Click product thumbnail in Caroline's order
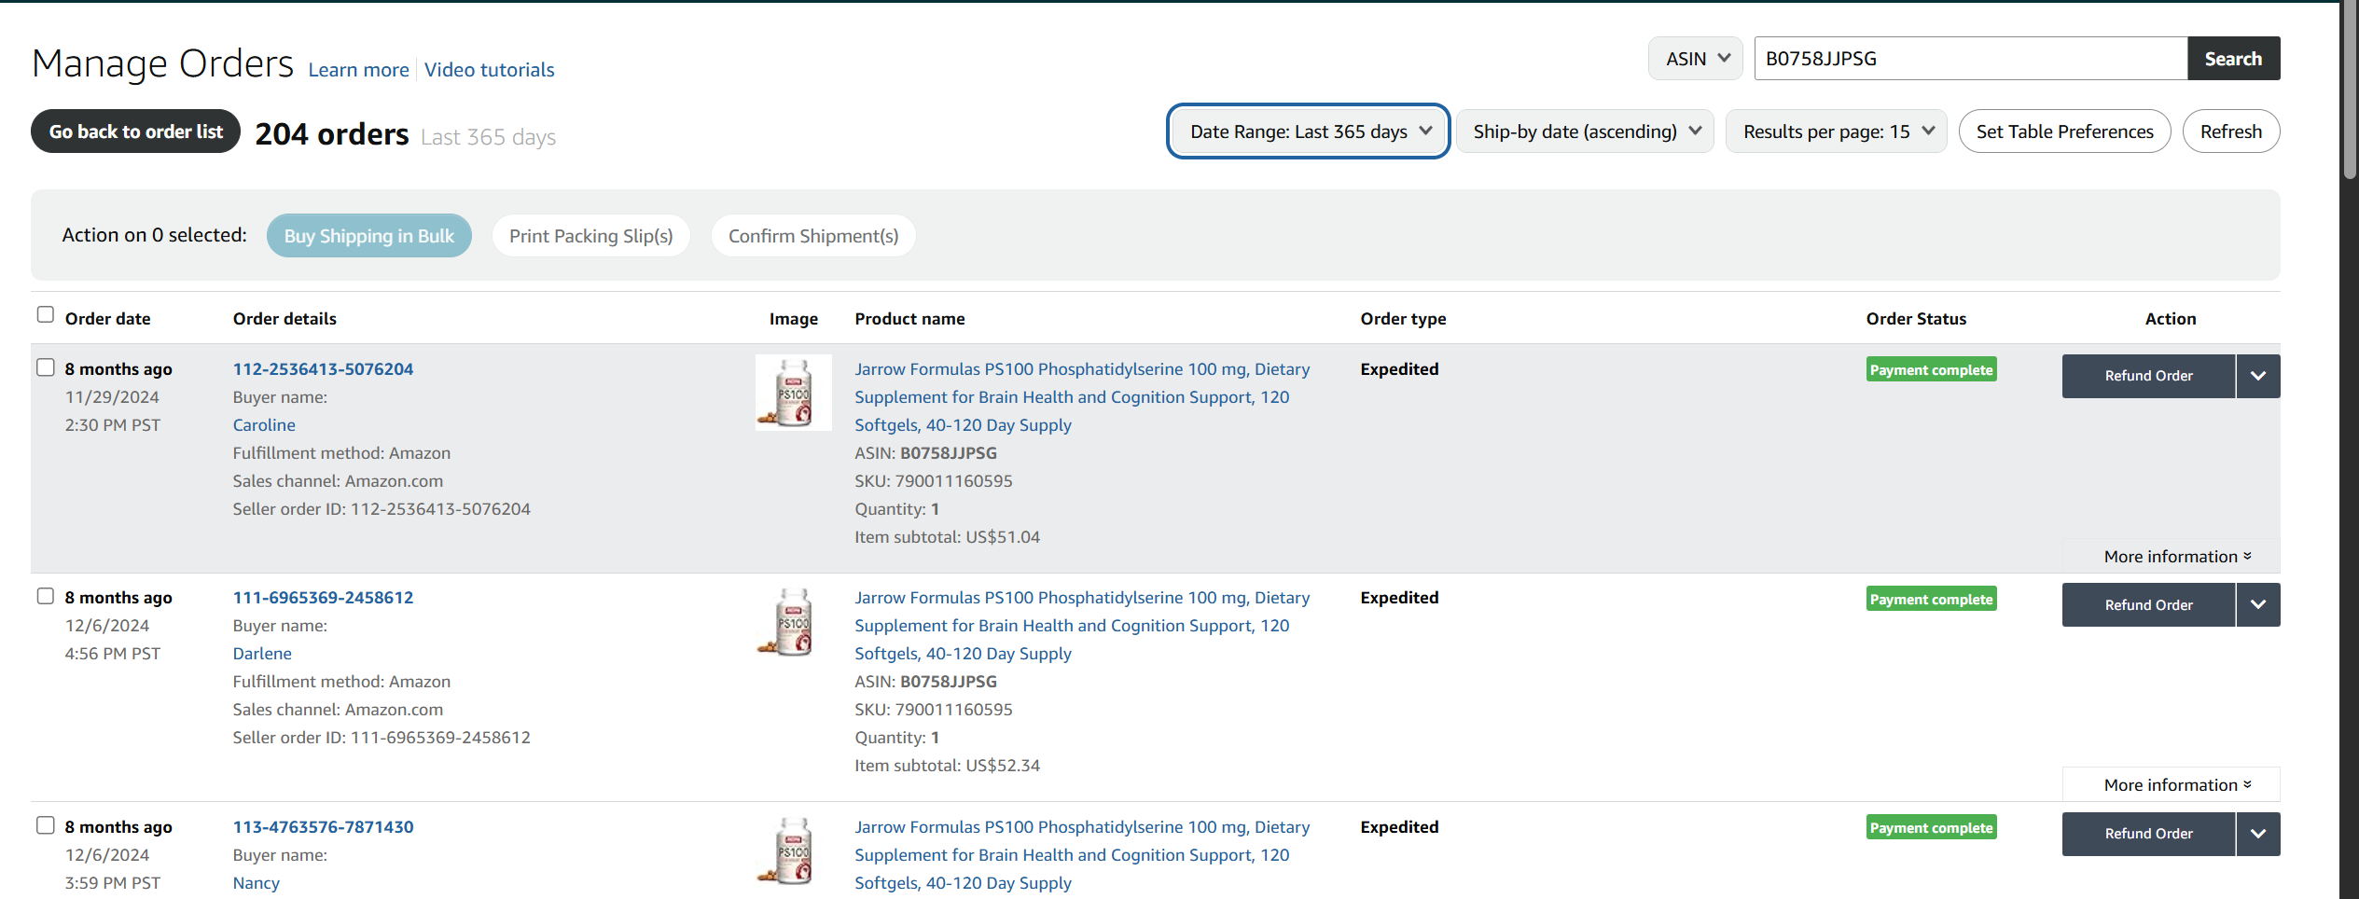 pos(794,393)
